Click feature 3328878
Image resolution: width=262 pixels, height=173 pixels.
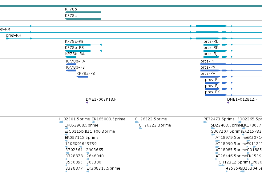pos(66,159)
